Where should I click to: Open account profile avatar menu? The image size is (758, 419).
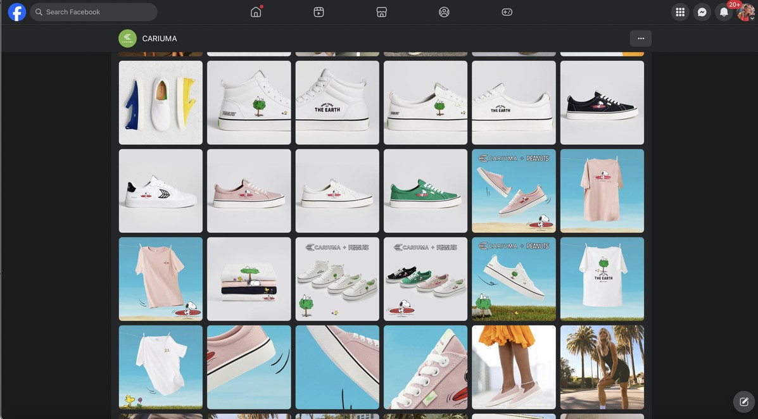pos(745,12)
